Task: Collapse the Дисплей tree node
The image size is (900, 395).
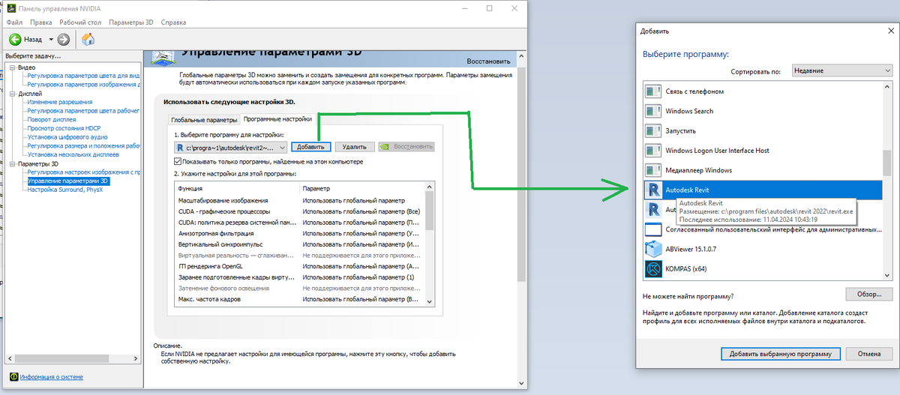Action: point(12,94)
